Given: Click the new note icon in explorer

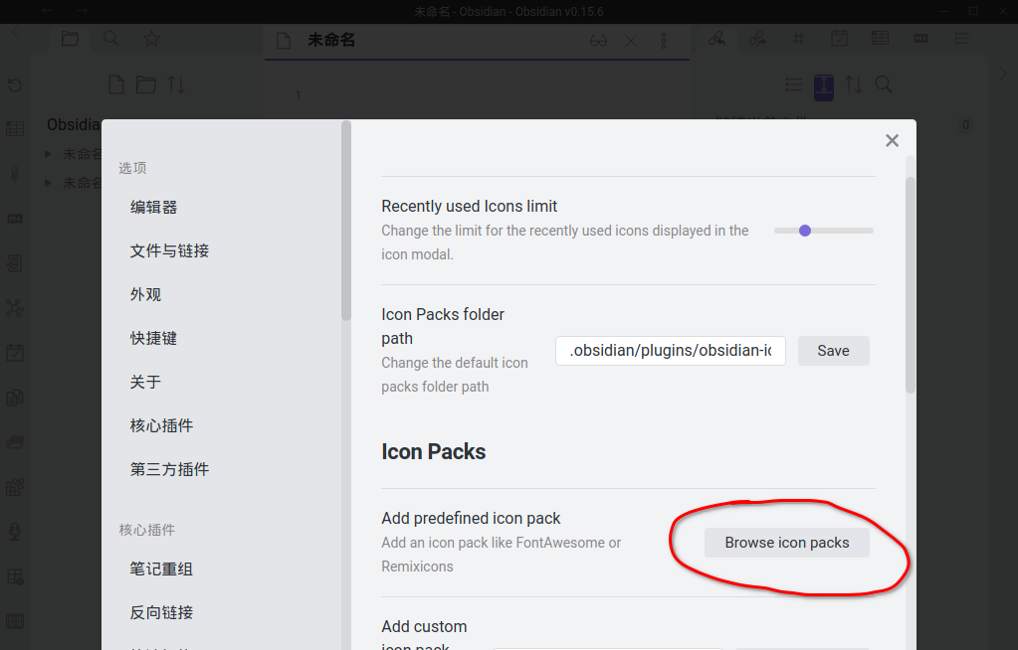Looking at the screenshot, I should [116, 84].
